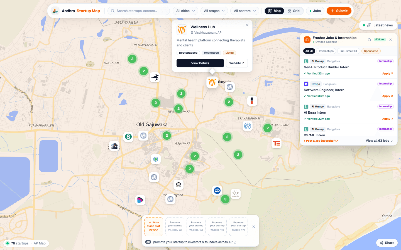401x250 pixels.
Task: Open Wellness Hub Website link
Action: 237,63
